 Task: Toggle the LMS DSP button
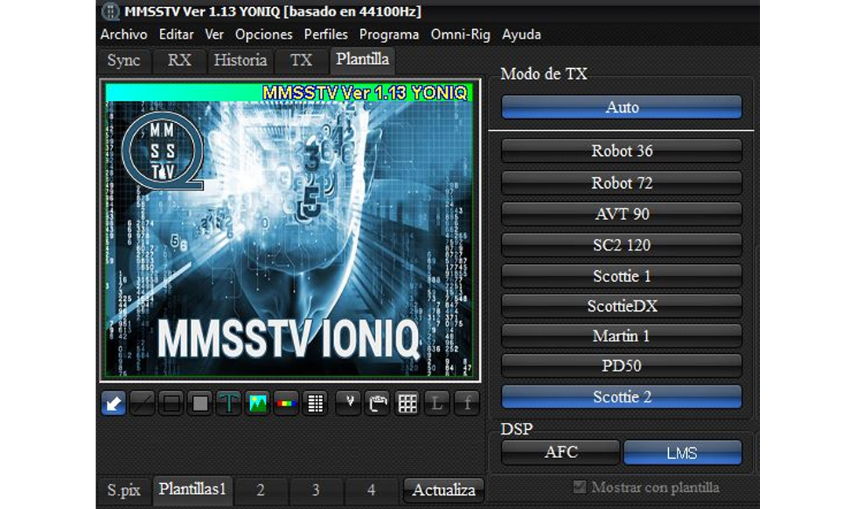tap(682, 452)
